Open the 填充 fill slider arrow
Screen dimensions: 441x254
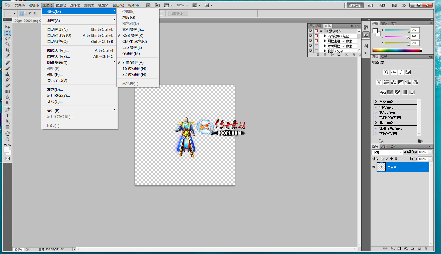click(x=430, y=159)
